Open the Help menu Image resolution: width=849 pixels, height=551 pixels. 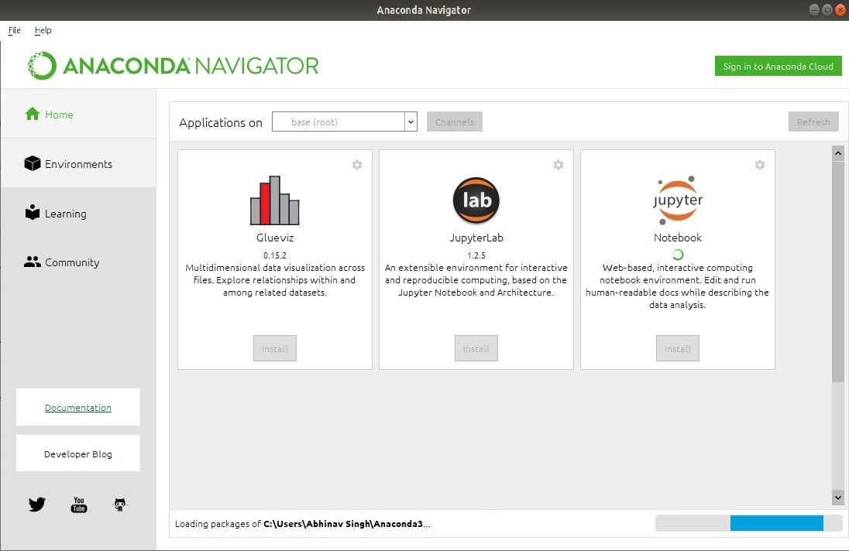pos(43,30)
